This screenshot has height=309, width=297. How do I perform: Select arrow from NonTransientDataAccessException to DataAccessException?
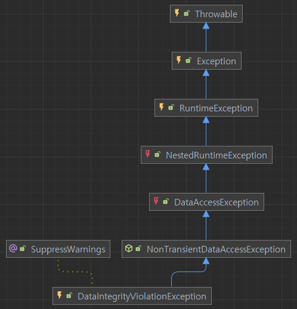tap(206, 226)
